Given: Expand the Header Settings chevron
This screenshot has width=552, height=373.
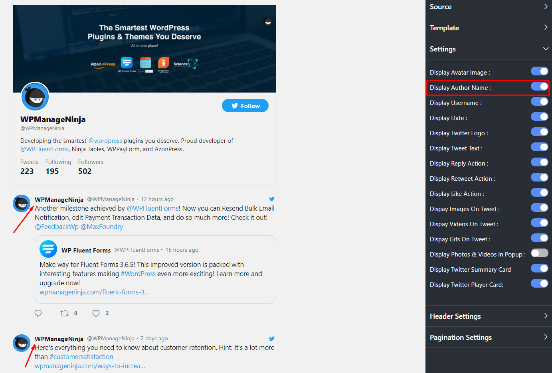Looking at the screenshot, I should coord(546,316).
